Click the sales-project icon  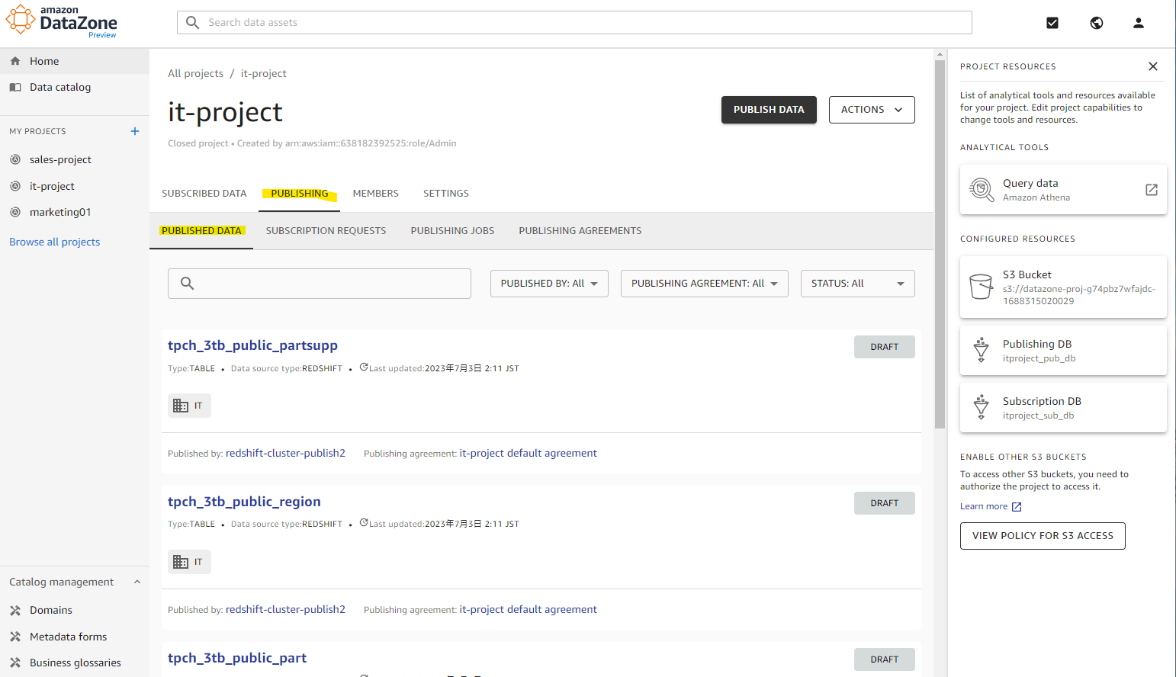tap(15, 159)
